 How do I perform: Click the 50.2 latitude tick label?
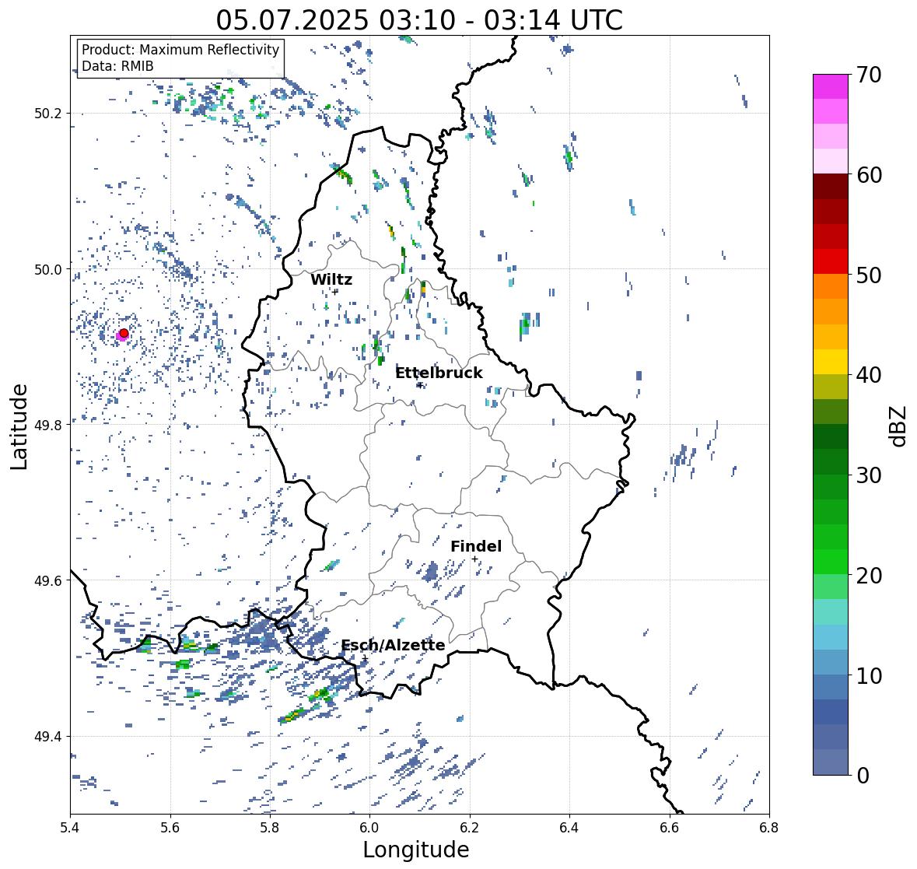(49, 114)
